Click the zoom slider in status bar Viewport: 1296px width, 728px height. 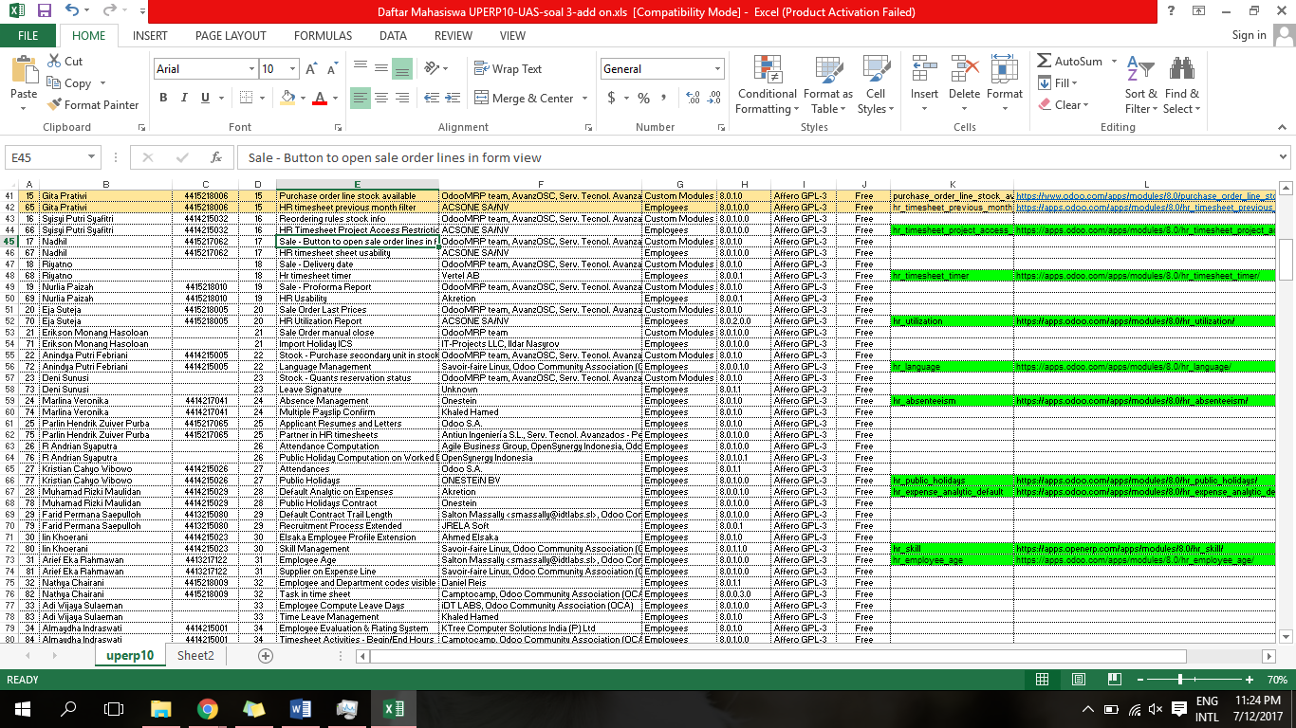pyautogui.click(x=1180, y=680)
